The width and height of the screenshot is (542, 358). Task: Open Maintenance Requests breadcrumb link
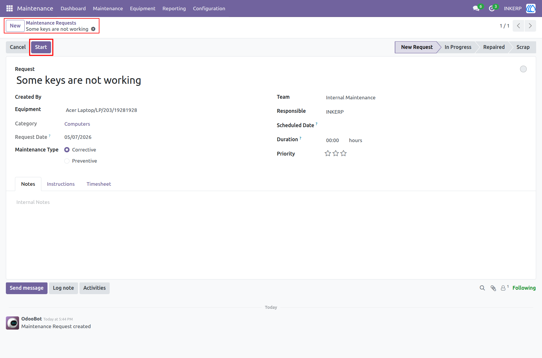coord(51,23)
